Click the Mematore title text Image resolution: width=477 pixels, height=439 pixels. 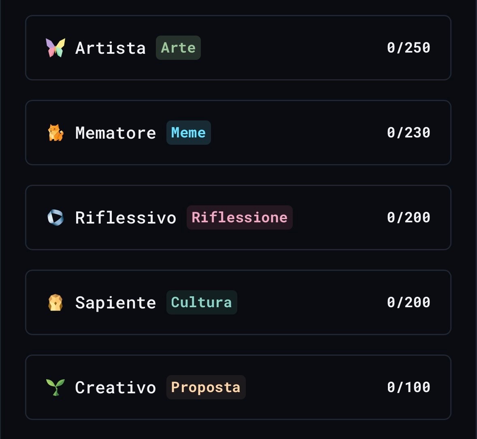115,133
